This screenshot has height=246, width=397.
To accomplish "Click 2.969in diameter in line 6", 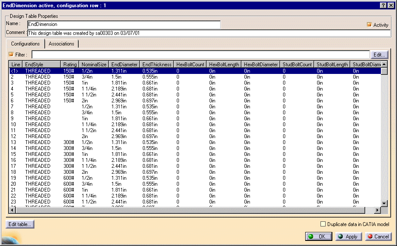I will pos(119,101).
